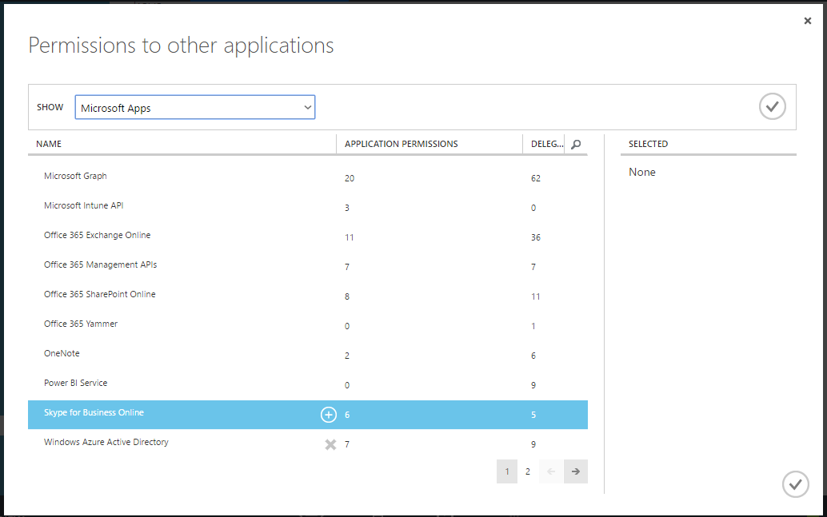Click the SELECTED column header
The width and height of the screenshot is (827, 517).
[x=648, y=144]
